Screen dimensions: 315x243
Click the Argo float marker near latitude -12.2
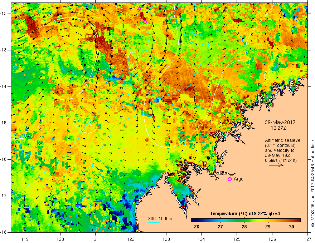(145, 22)
